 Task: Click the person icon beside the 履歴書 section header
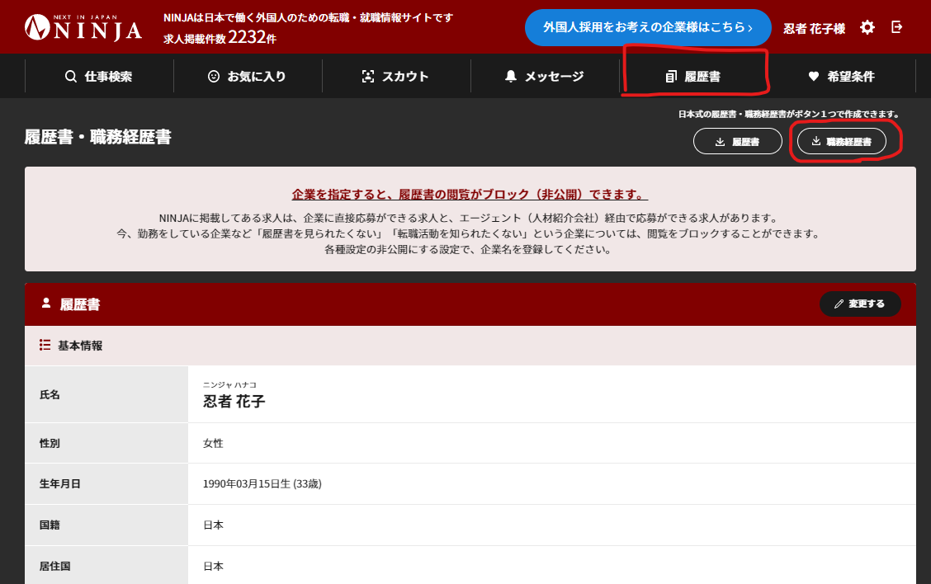click(45, 304)
